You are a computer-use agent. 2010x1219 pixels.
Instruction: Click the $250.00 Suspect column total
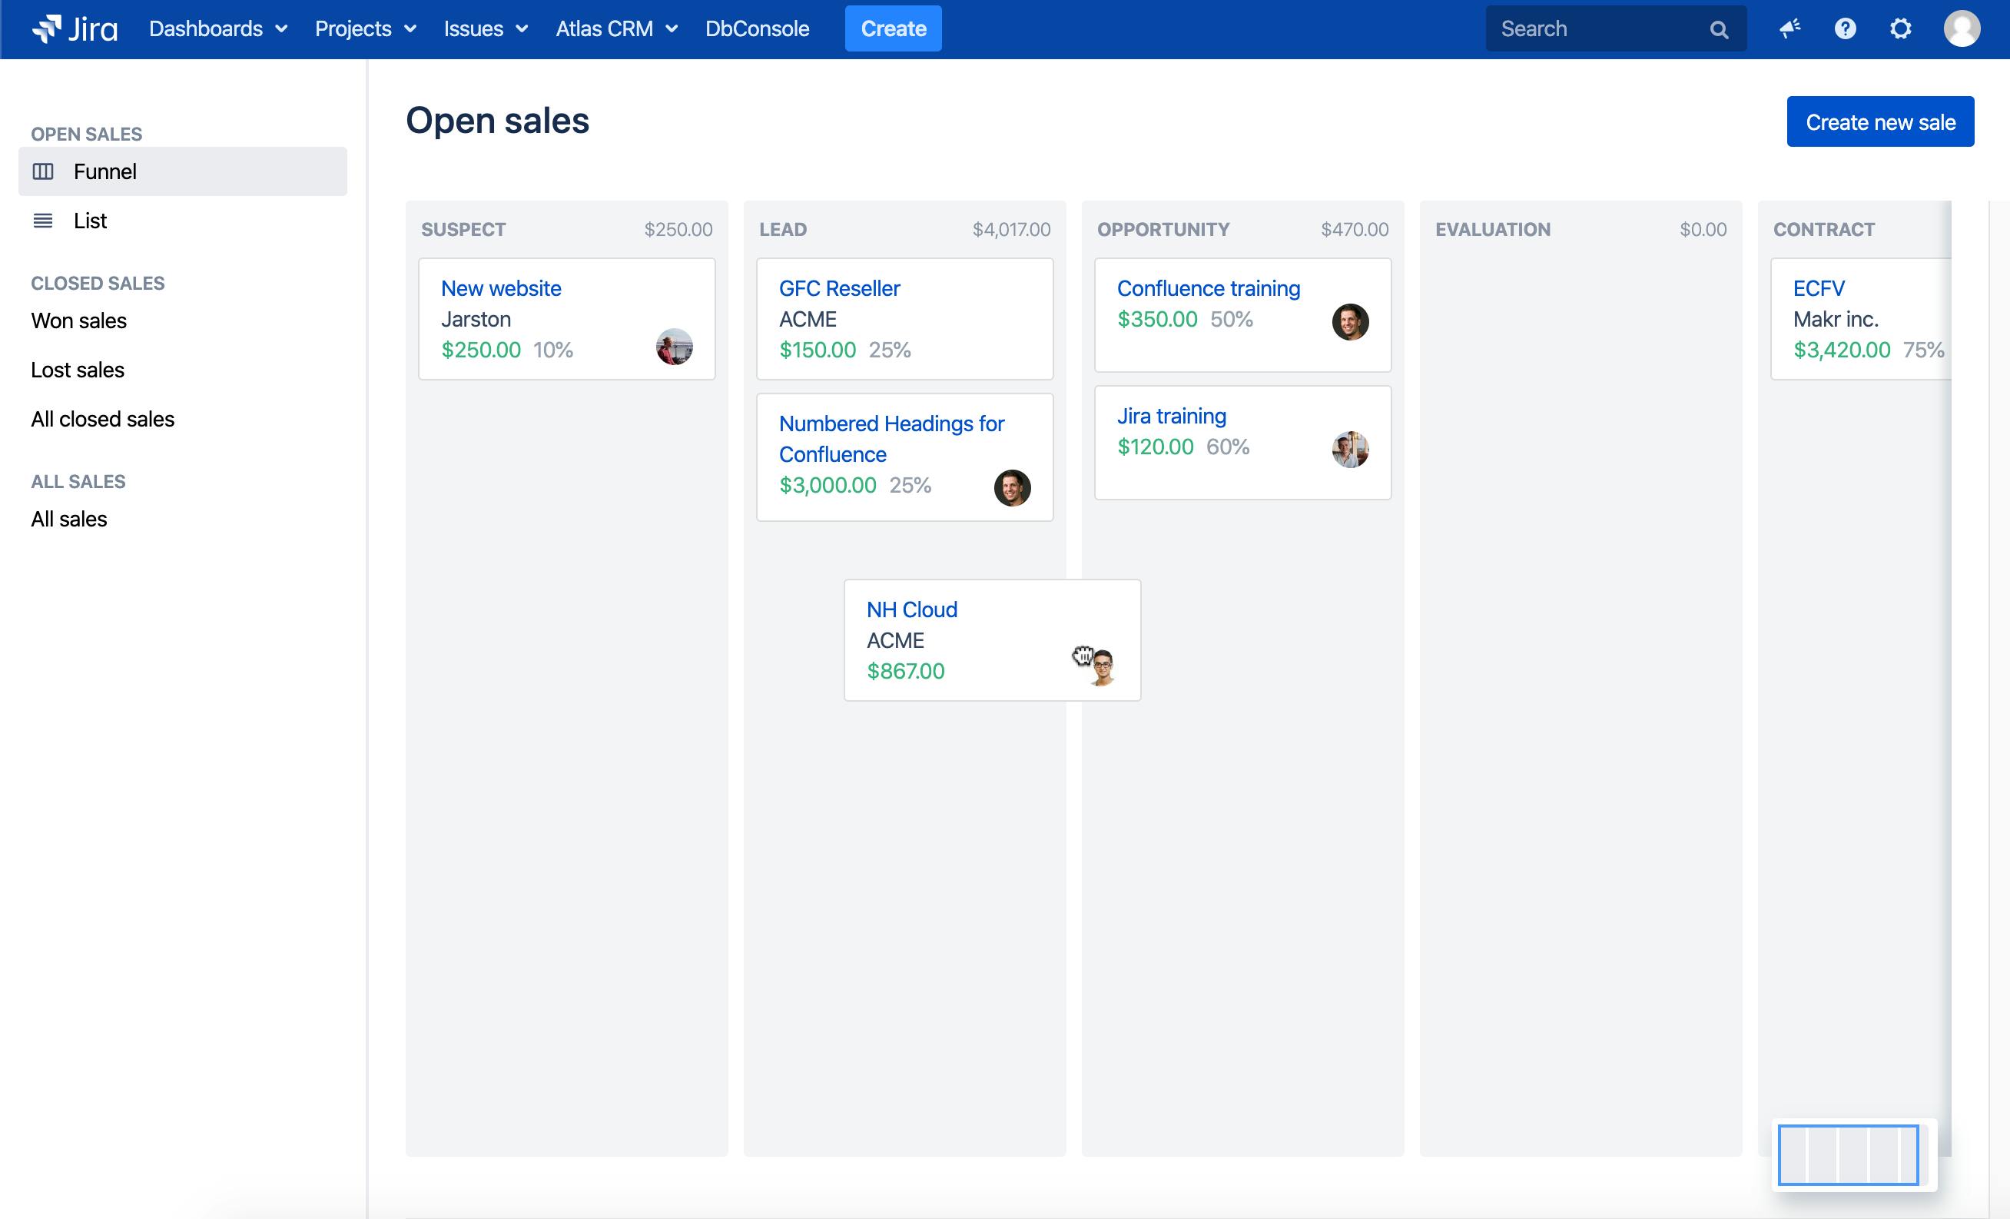[678, 229]
